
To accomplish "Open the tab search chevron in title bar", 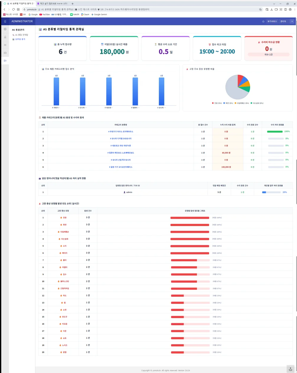I will (x=274, y=4).
